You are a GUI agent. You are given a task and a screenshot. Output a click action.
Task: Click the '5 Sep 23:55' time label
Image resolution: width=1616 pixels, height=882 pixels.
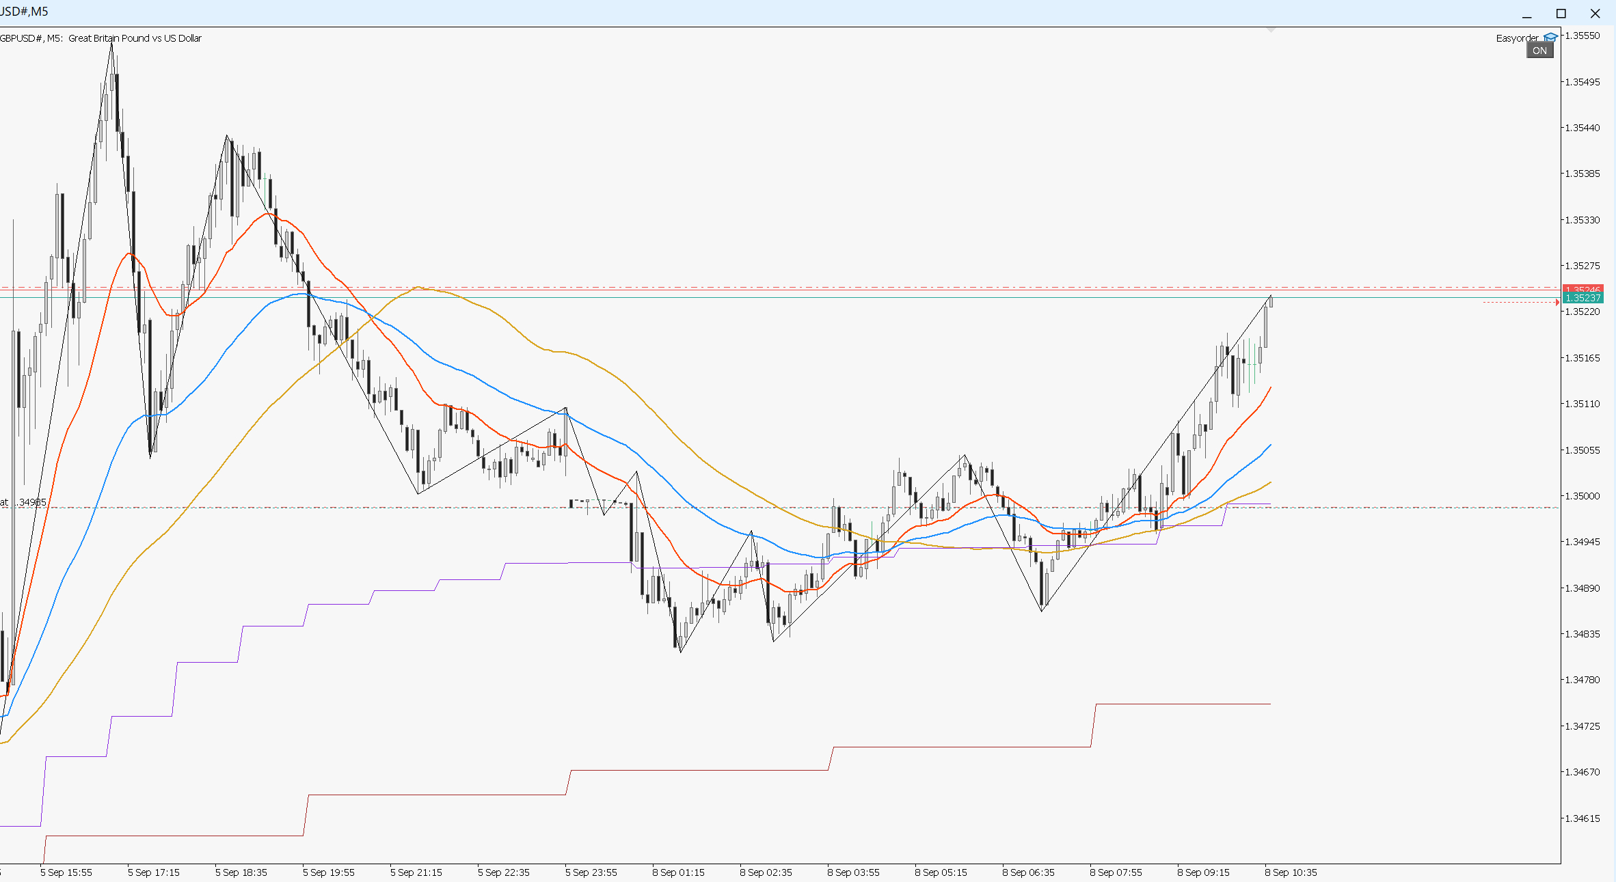coord(591,872)
